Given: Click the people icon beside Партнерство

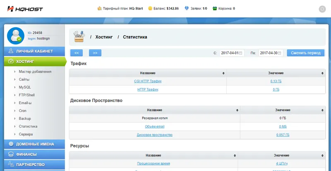Looking at the screenshot, I should 11,164.
